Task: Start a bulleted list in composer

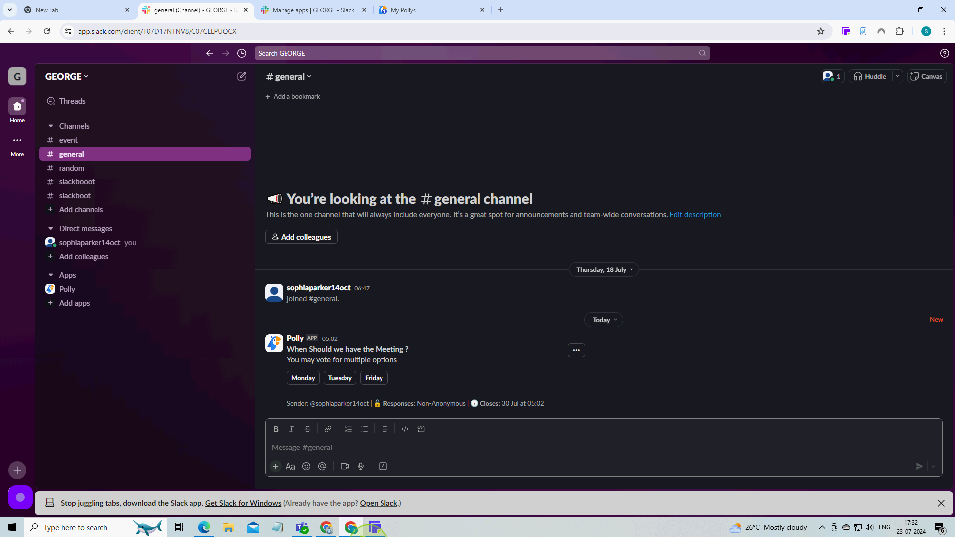Action: 364,429
